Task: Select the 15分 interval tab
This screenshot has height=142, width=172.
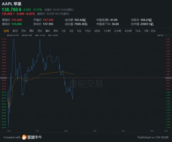Action: pos(88,31)
